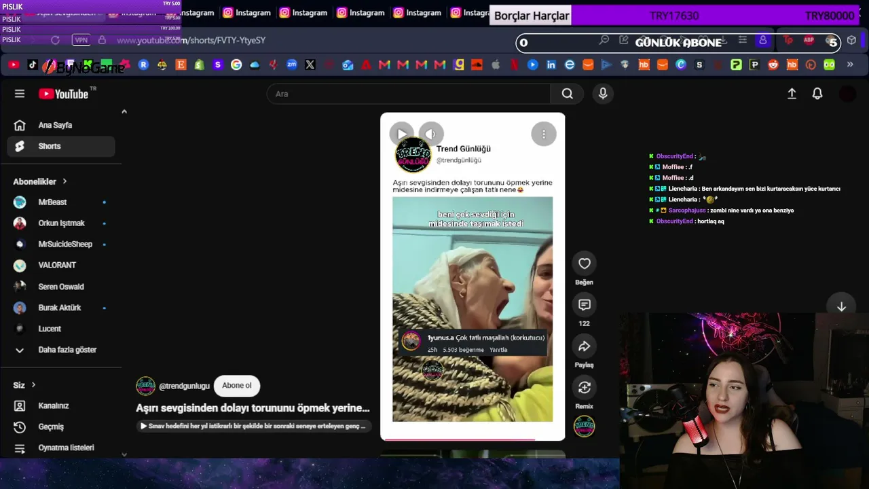869x489 pixels.
Task: Open Geçmiş history in sidebar
Action: point(61,427)
